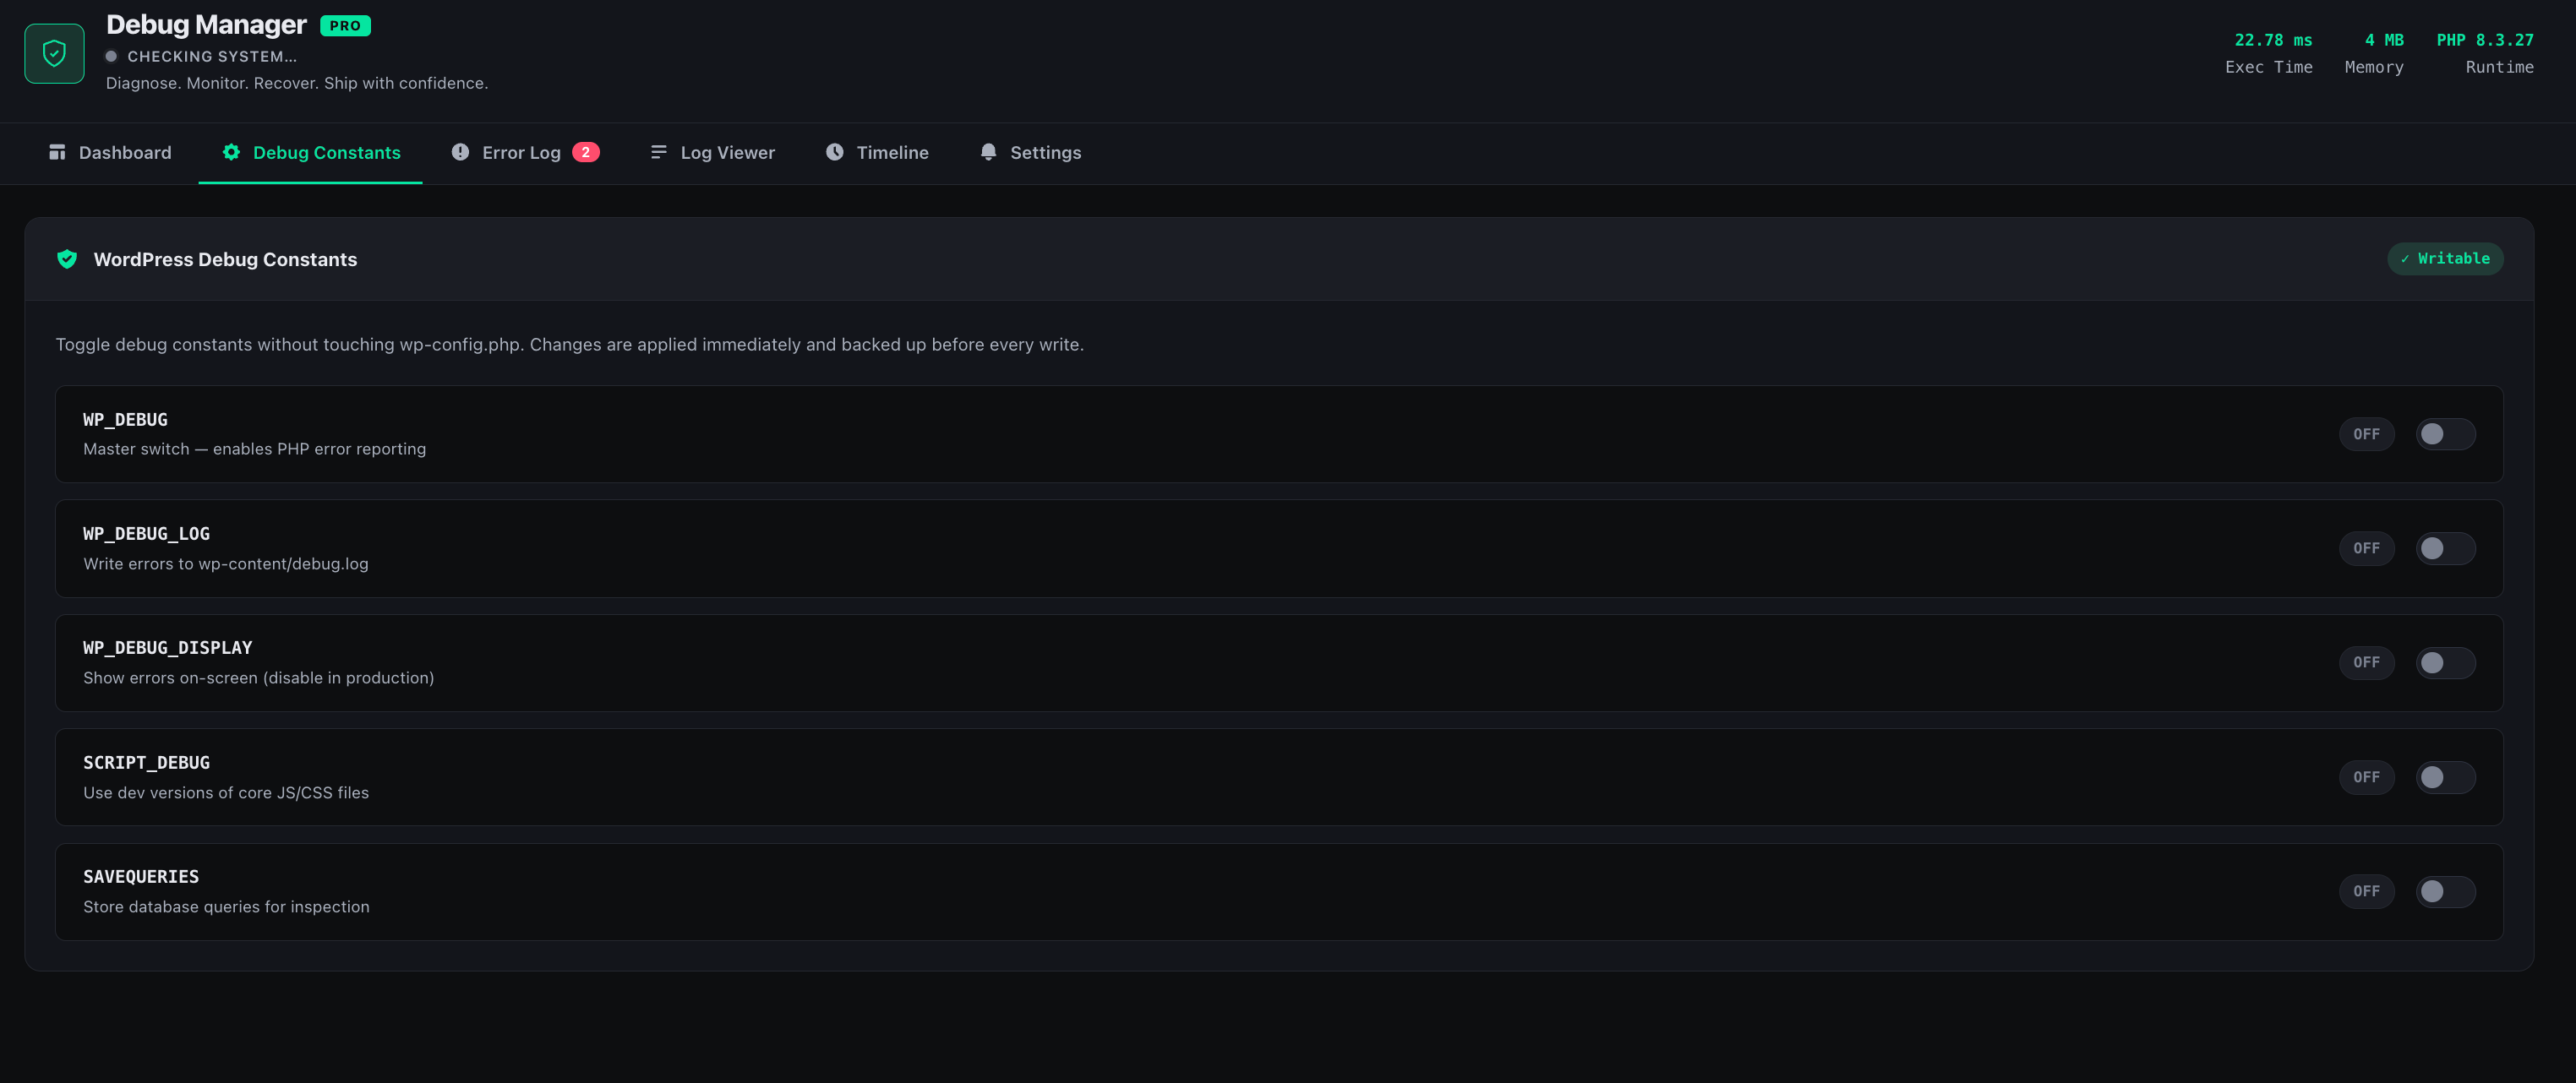
Task: Click the WP_DEBUG_DISPLAY constant name
Action: [167, 648]
